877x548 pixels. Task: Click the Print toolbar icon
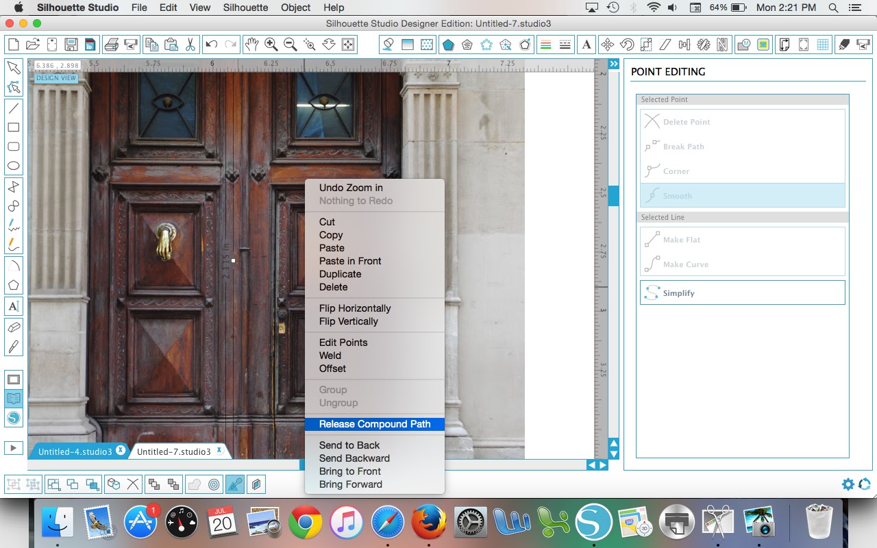point(112,45)
